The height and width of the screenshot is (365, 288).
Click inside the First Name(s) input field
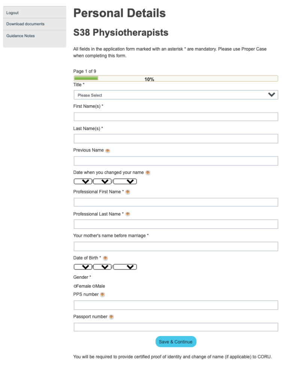point(175,117)
